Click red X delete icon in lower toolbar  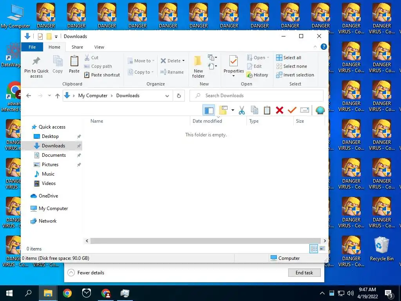coord(280,110)
